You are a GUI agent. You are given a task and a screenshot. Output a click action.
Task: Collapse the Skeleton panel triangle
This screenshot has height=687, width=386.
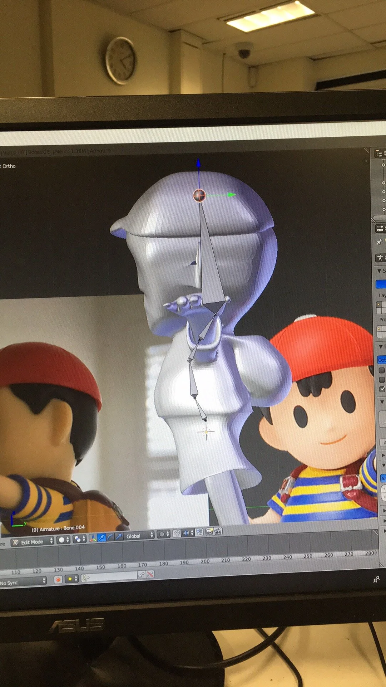pyautogui.click(x=379, y=271)
